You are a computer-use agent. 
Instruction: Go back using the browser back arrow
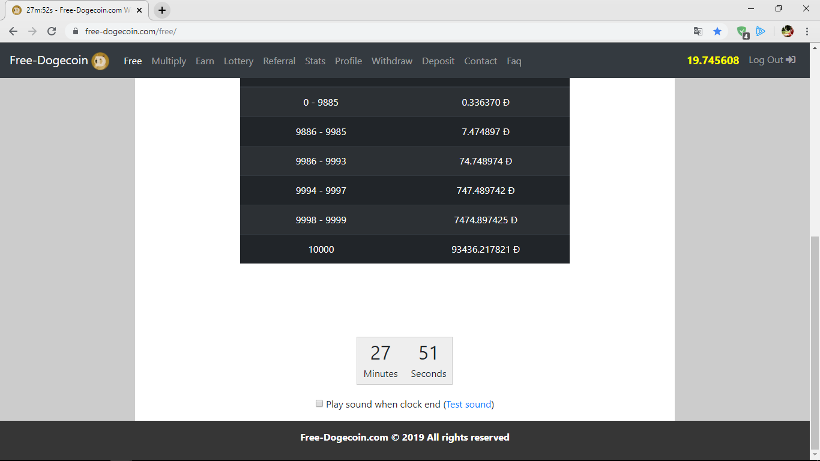click(x=13, y=31)
